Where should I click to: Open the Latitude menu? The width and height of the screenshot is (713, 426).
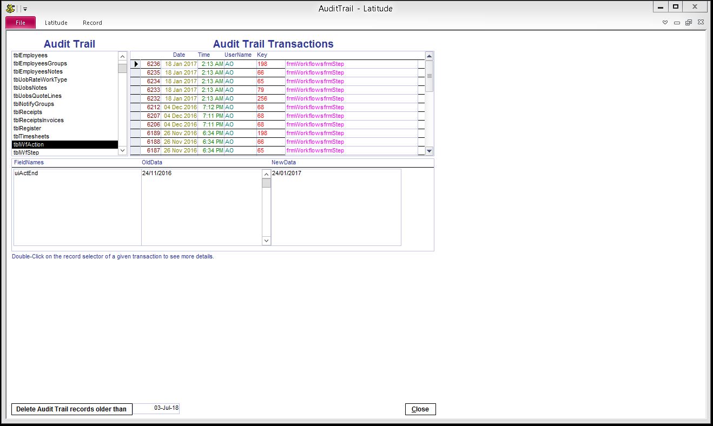click(x=56, y=23)
